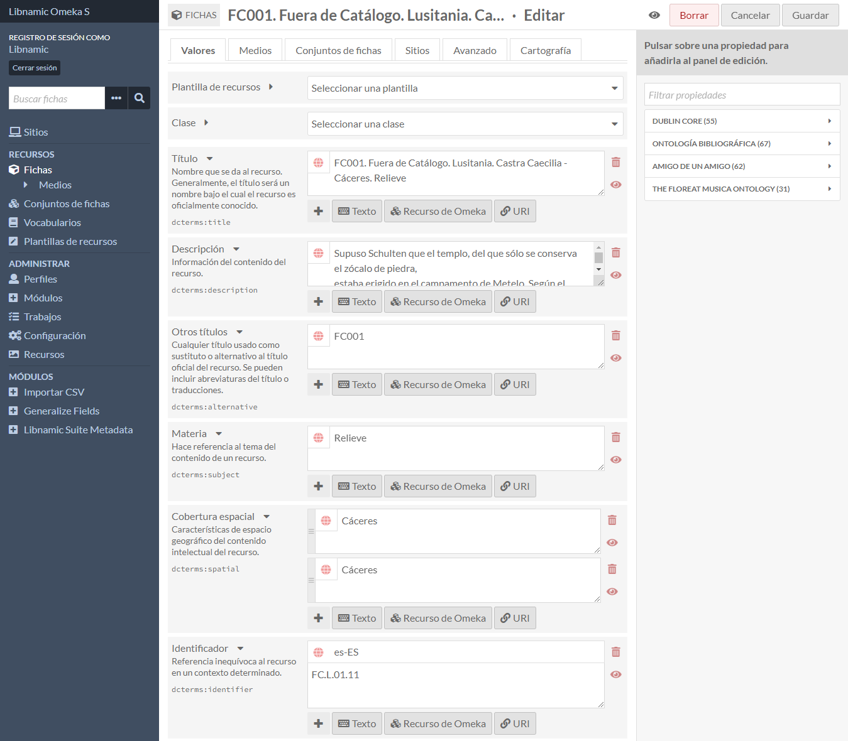Open advanced search ellipsis button

pyautogui.click(x=116, y=98)
